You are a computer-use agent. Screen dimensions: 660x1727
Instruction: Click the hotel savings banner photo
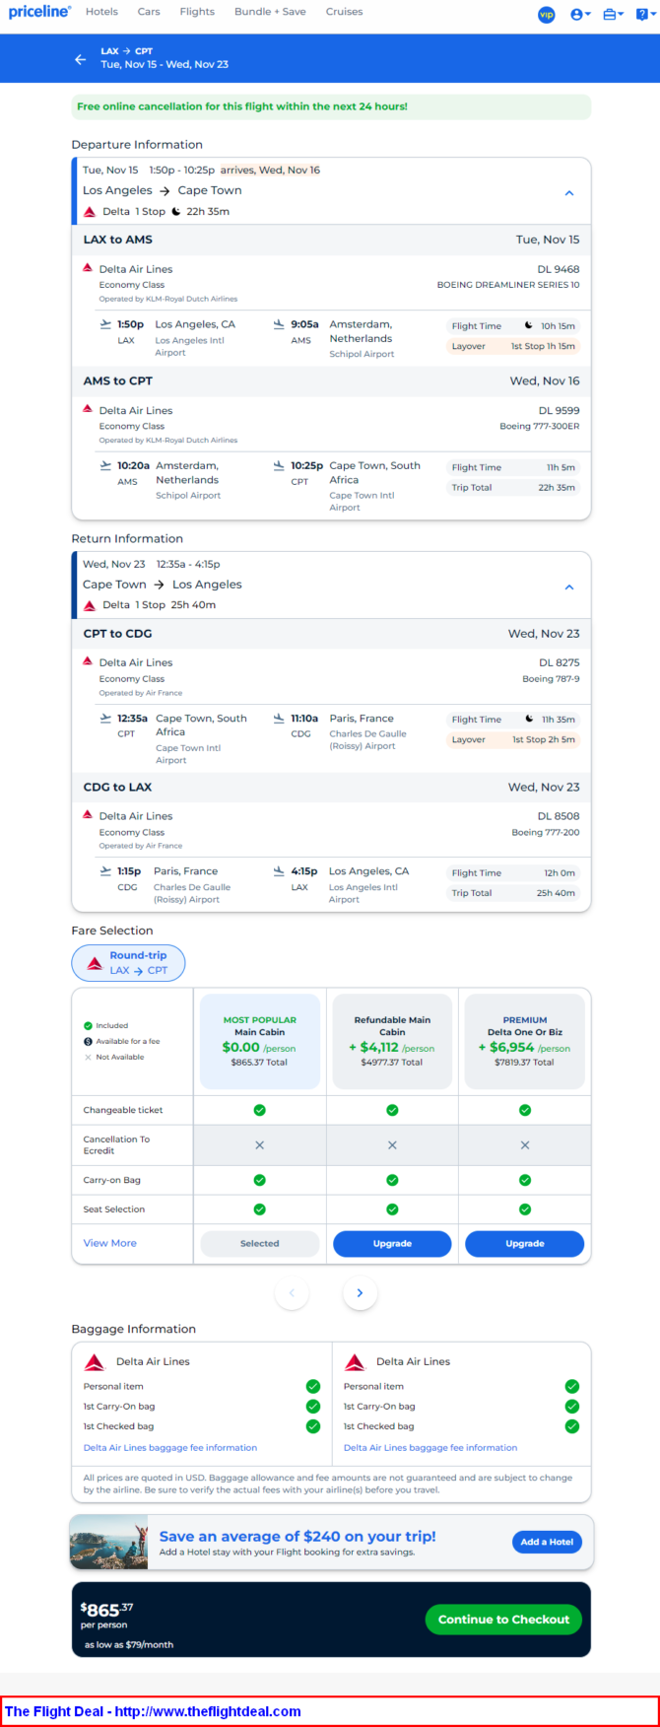pyautogui.click(x=108, y=1543)
